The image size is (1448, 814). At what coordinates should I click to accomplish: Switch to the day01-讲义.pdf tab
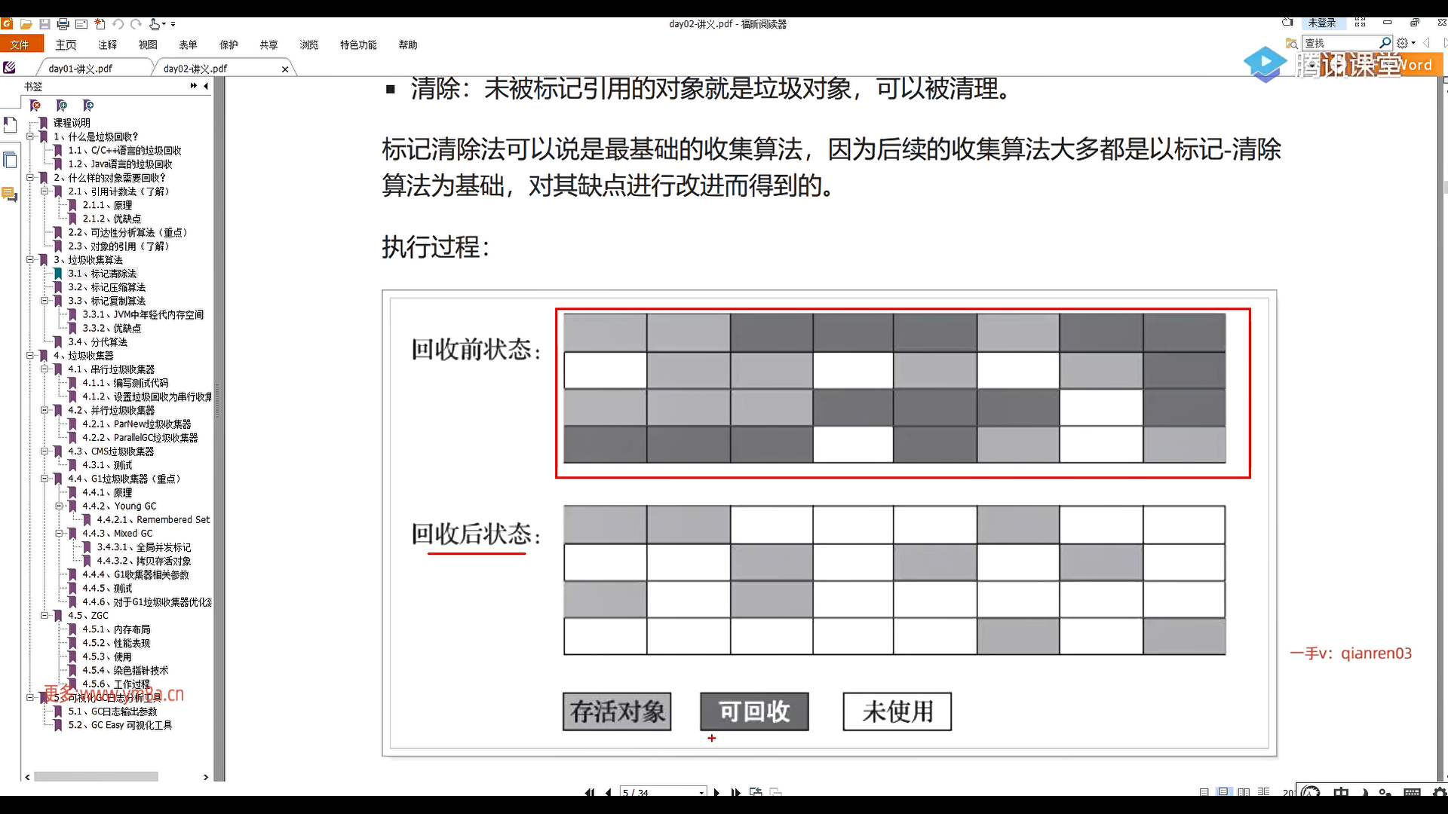coord(81,69)
